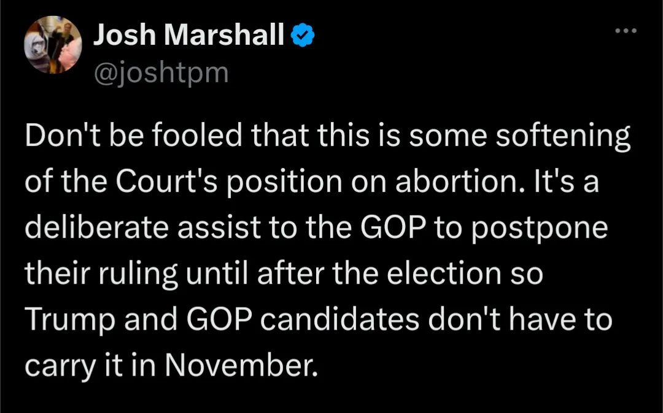
Task: Open the tweet's three-dot more options menu
Action: click(x=627, y=31)
